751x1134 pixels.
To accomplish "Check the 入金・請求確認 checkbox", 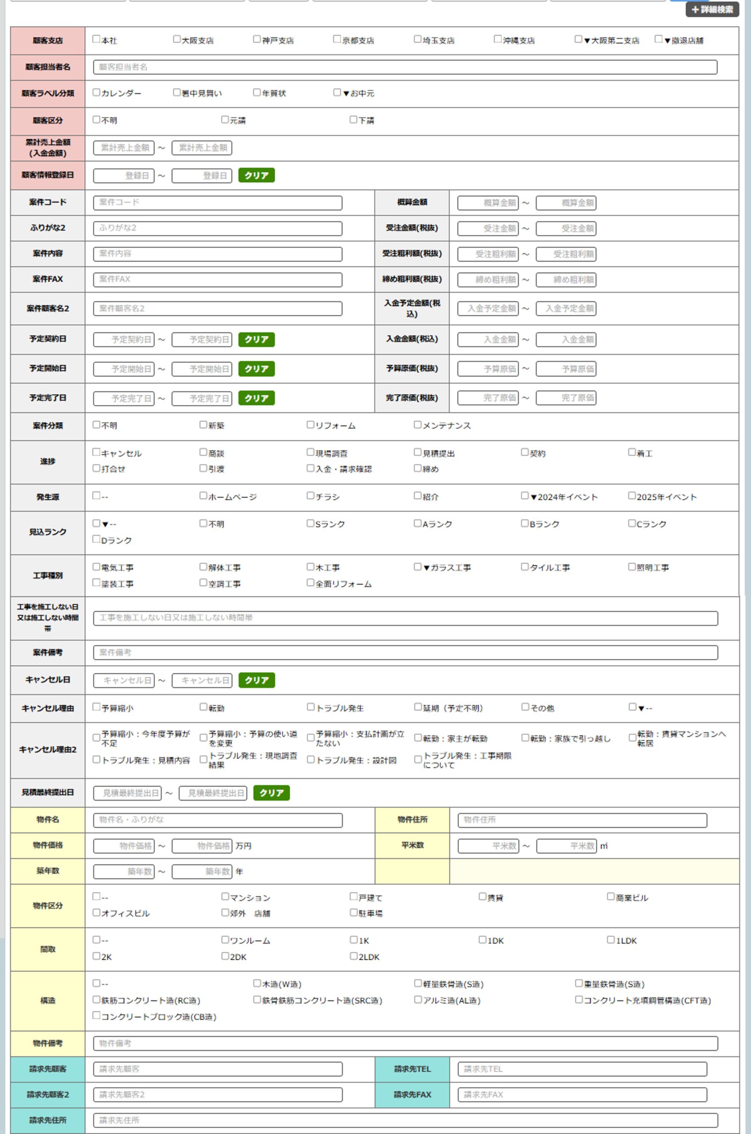I will pyautogui.click(x=310, y=468).
